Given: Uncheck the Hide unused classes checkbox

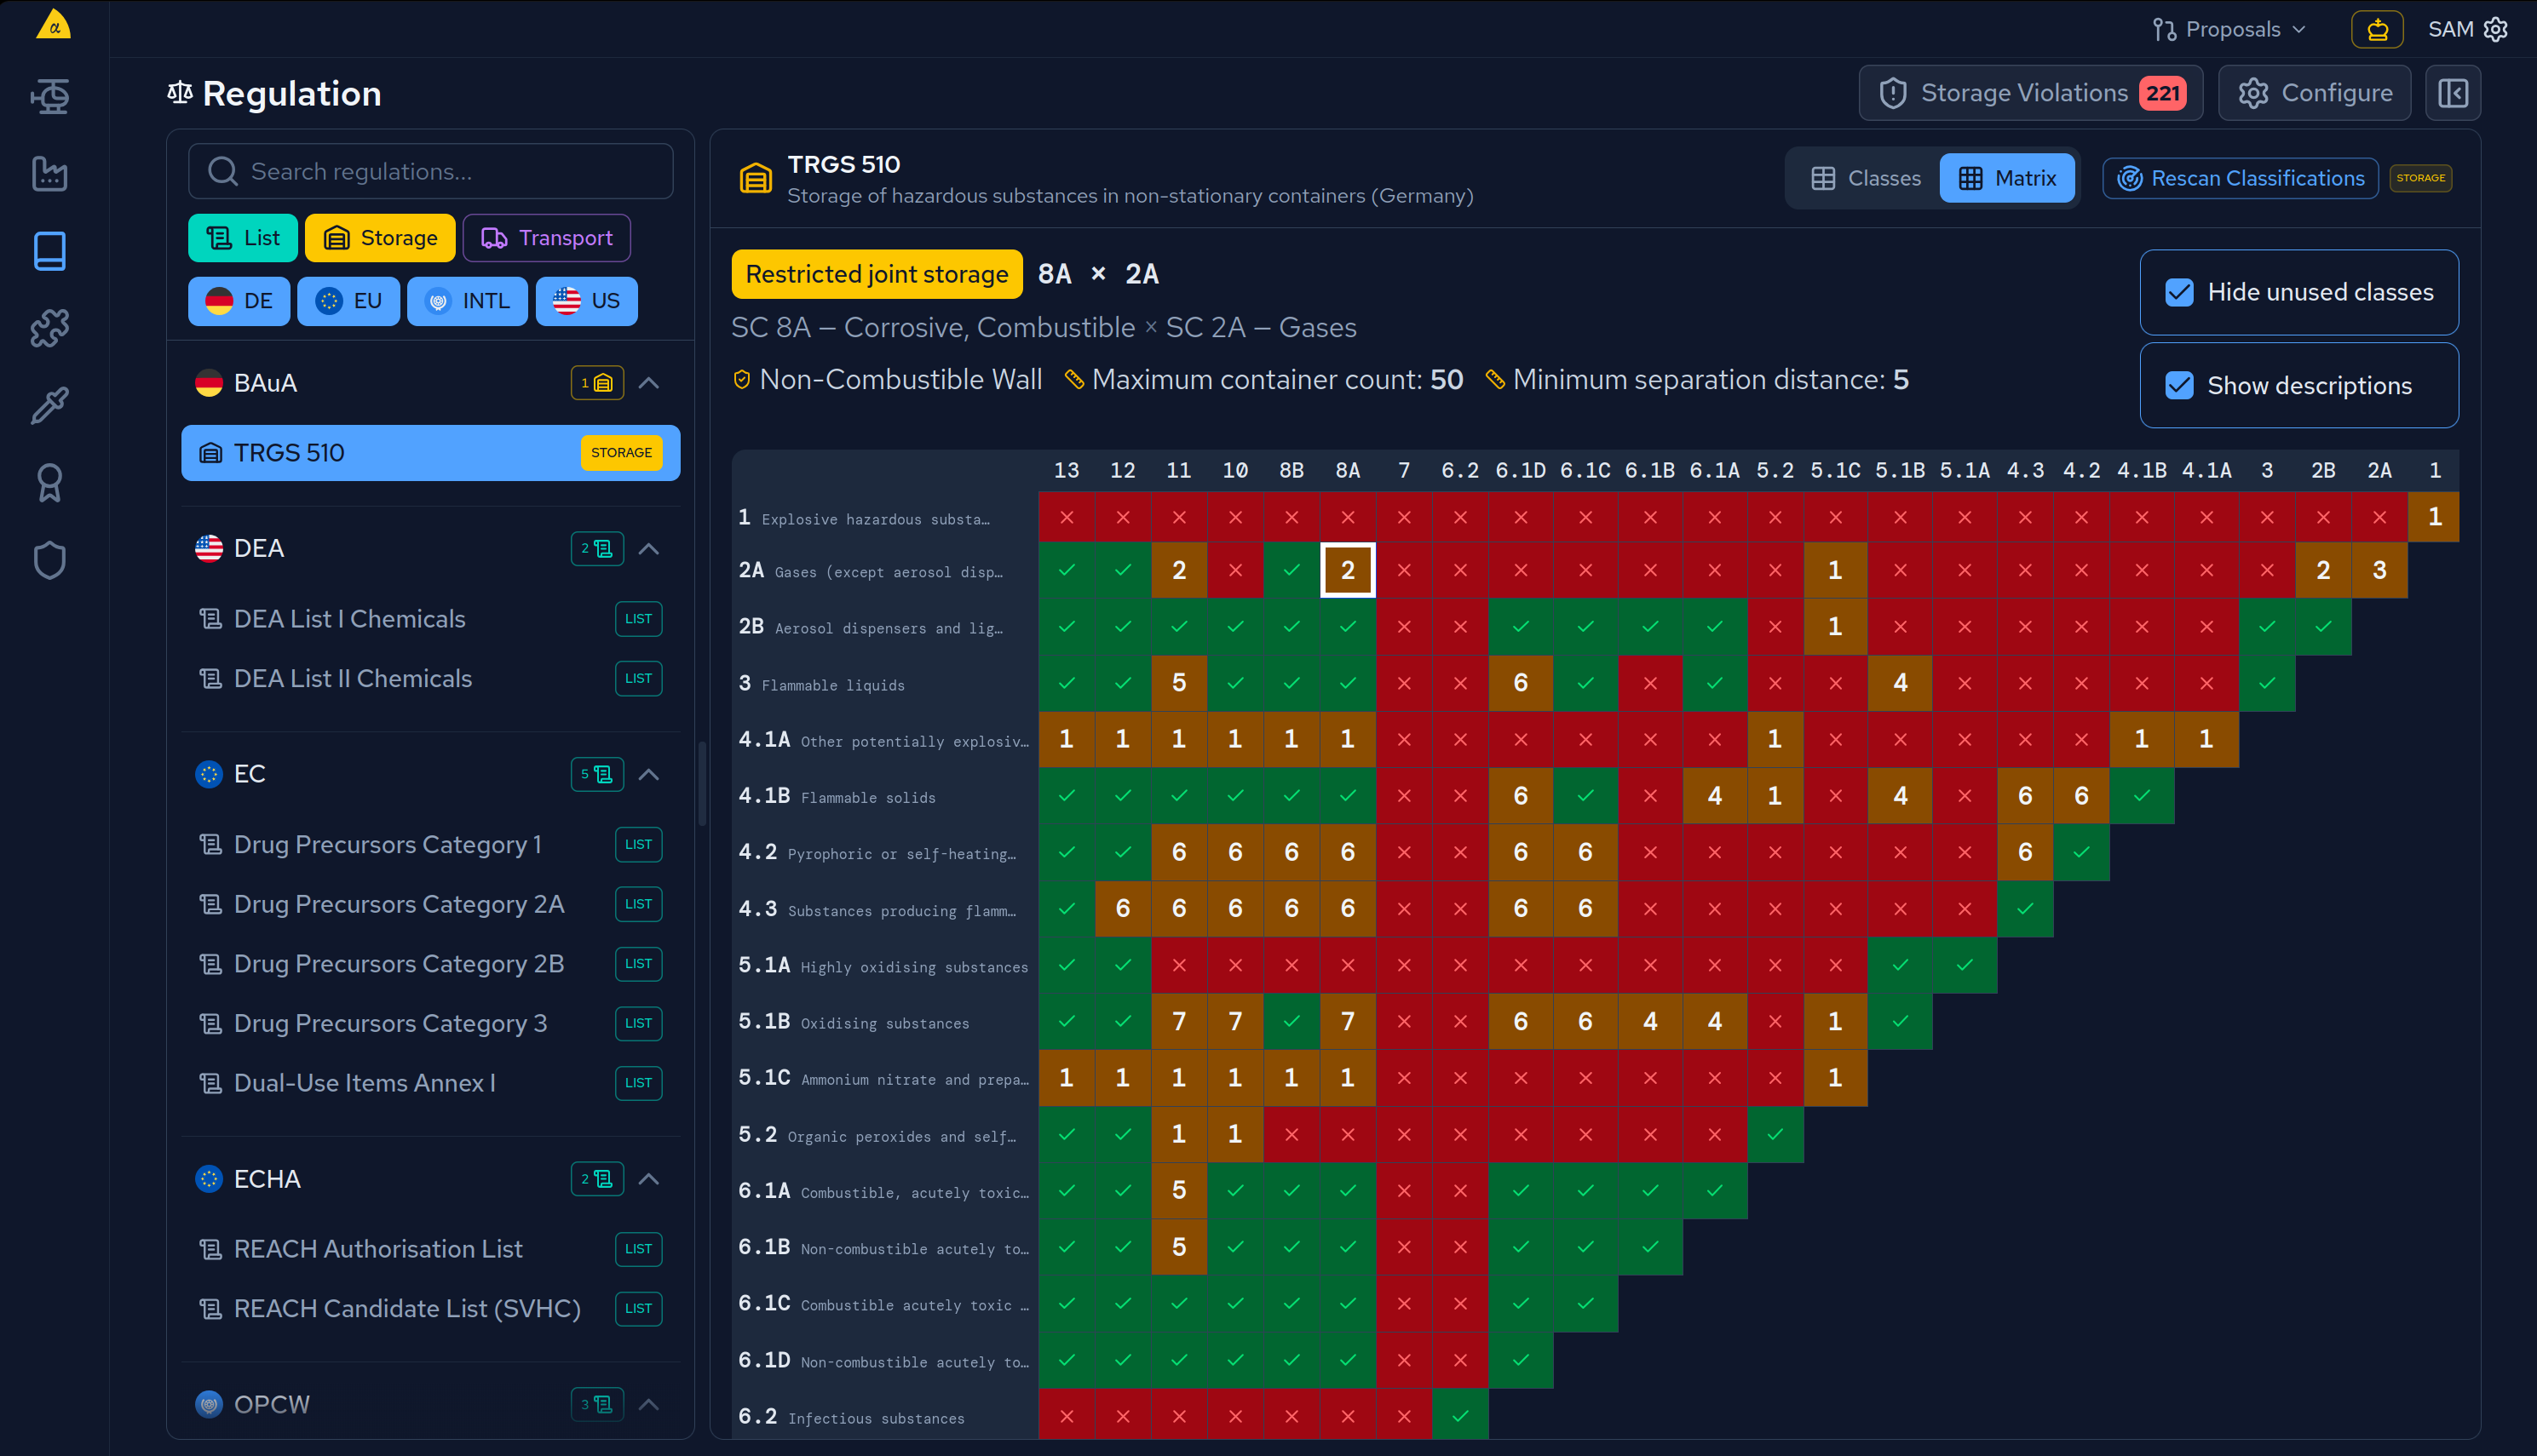Looking at the screenshot, I should pyautogui.click(x=2181, y=292).
